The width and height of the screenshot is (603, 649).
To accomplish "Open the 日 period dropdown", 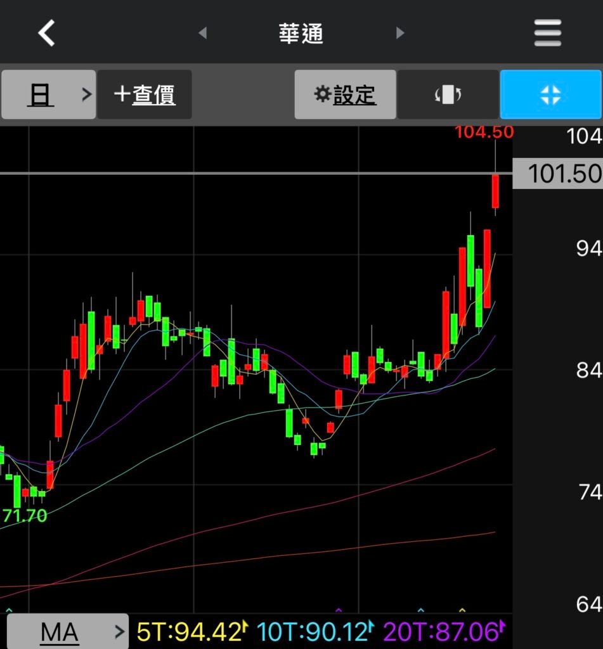I will (x=48, y=95).
